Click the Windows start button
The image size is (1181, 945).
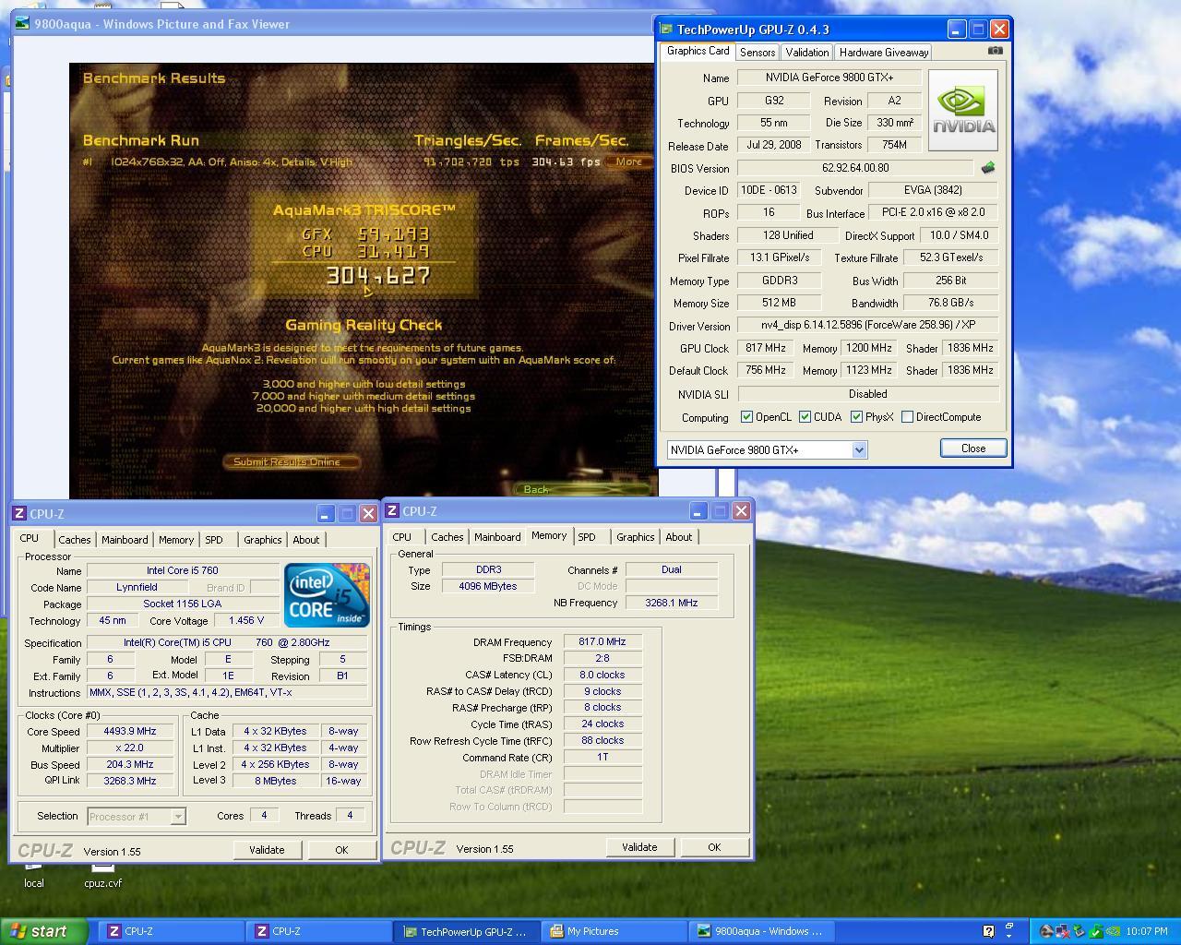tap(44, 931)
